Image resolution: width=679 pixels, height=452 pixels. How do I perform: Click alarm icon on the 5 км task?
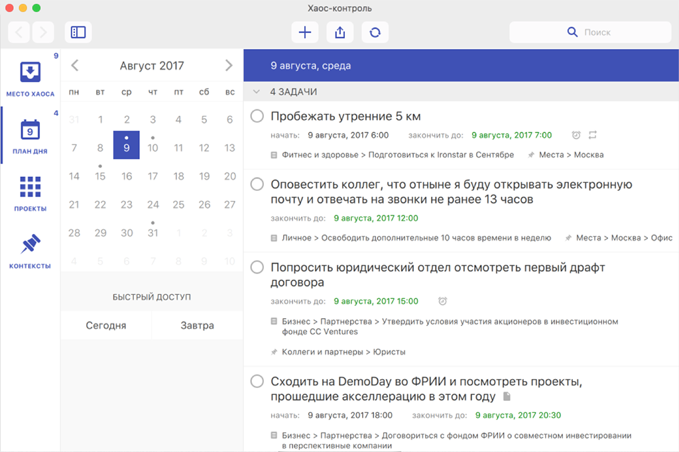tap(576, 135)
